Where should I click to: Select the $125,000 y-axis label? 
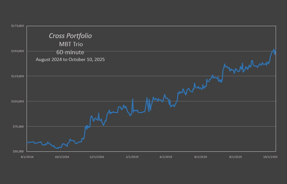18,76
